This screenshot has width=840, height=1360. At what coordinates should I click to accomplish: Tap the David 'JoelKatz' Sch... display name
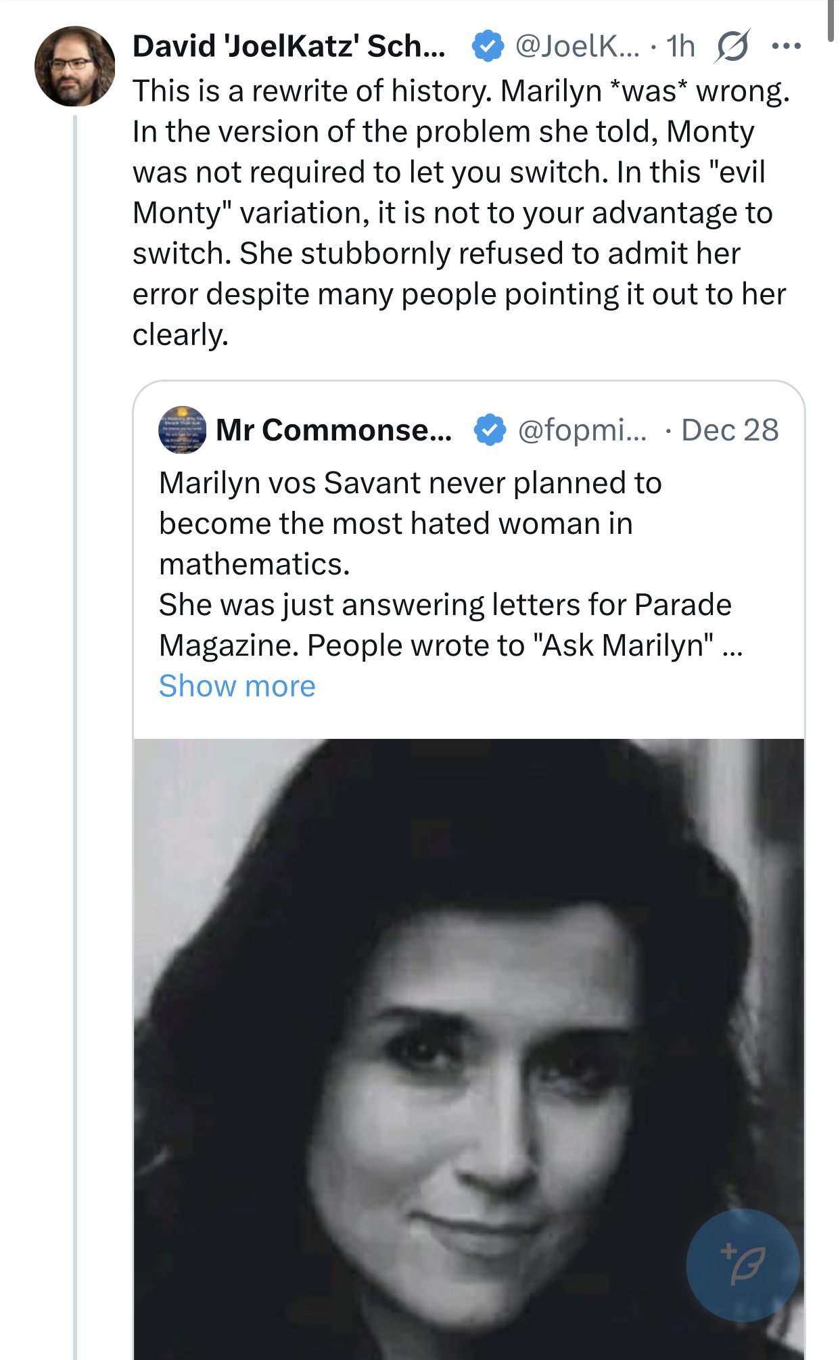pos(289,46)
